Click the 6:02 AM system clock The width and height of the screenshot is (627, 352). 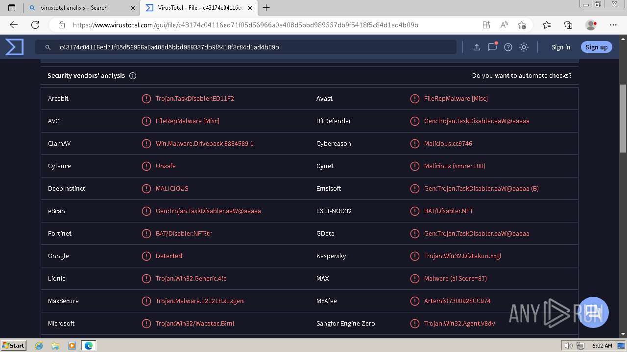(x=602, y=346)
